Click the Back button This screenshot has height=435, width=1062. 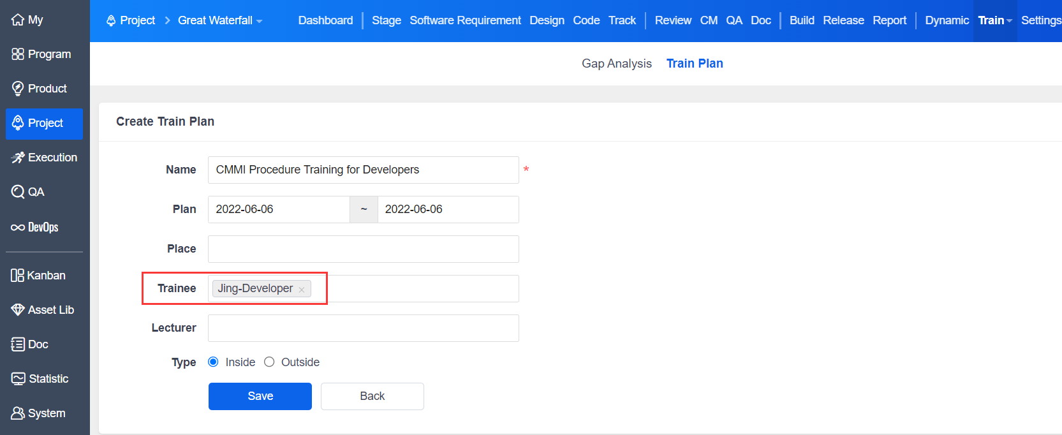click(x=372, y=396)
